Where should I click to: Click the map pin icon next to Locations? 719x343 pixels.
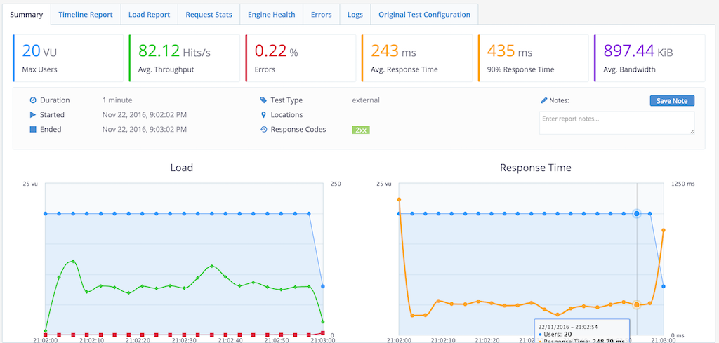(263, 115)
